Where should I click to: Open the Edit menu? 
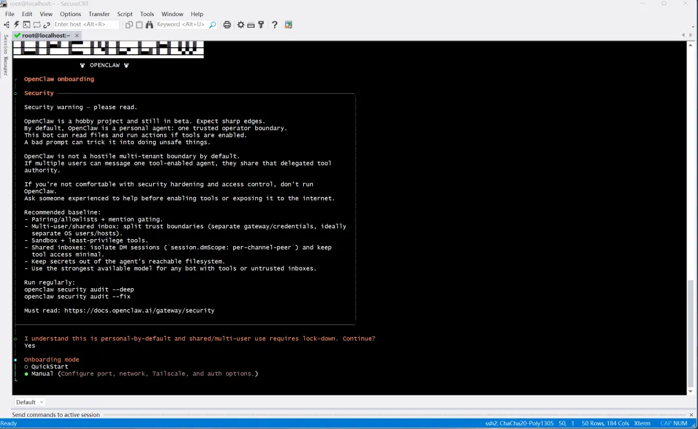[x=27, y=14]
